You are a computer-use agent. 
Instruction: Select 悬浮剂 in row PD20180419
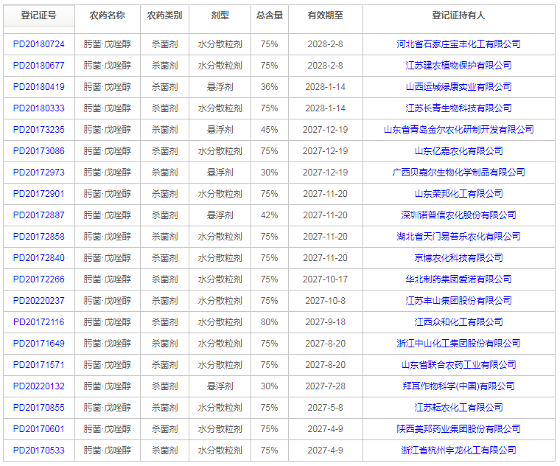pos(220,87)
